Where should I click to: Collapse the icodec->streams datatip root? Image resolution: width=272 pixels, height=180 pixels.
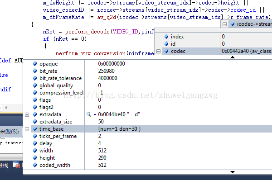(x=224, y=24)
